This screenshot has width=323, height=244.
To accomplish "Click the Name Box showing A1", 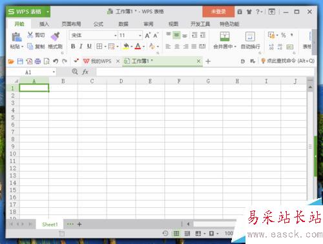I will 31,72.
